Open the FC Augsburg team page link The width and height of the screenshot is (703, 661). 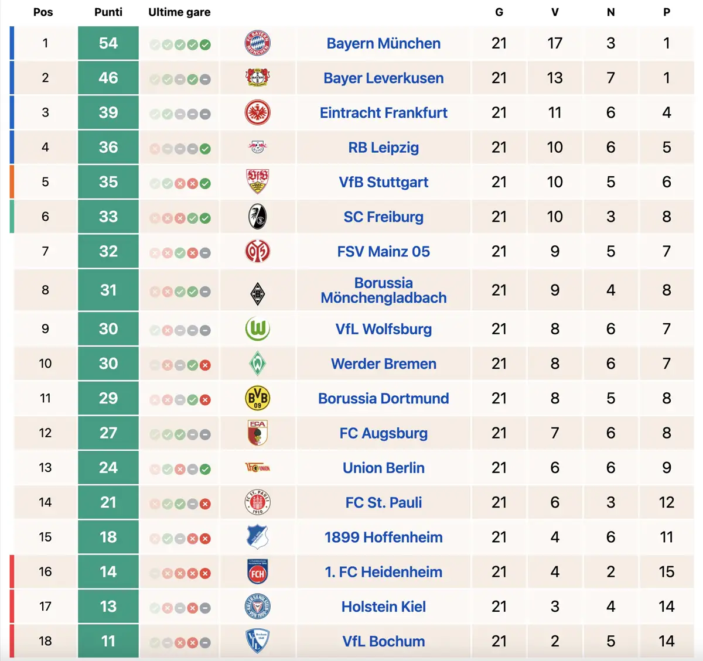tap(383, 433)
